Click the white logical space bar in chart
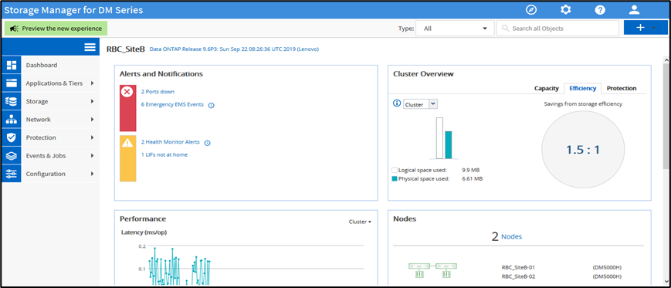 coord(439,138)
